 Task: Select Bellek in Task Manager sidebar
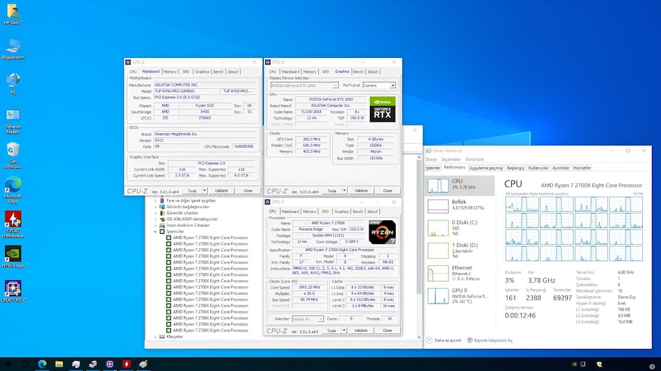[460, 205]
